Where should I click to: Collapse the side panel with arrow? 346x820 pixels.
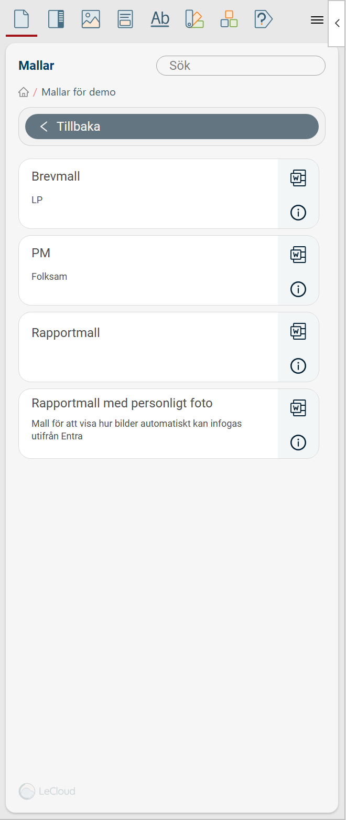[x=337, y=24]
